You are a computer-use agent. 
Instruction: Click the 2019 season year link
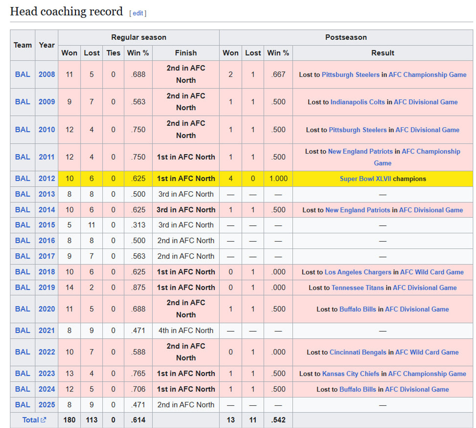(46, 288)
